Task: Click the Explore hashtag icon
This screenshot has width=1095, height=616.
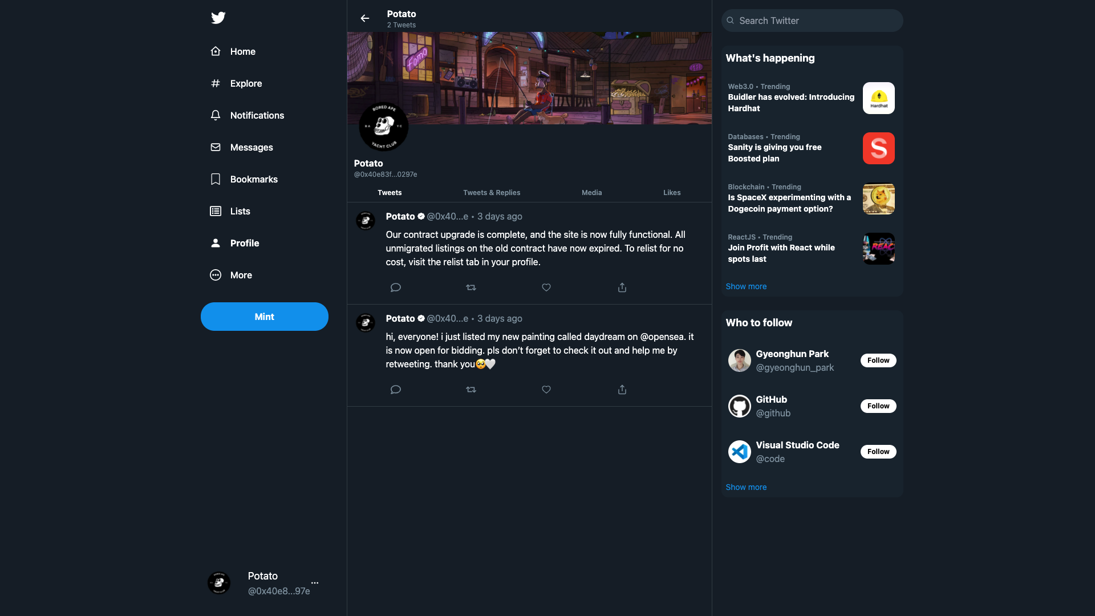Action: [x=216, y=83]
